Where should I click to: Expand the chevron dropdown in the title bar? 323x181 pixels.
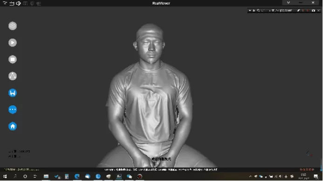pyautogui.click(x=289, y=3)
